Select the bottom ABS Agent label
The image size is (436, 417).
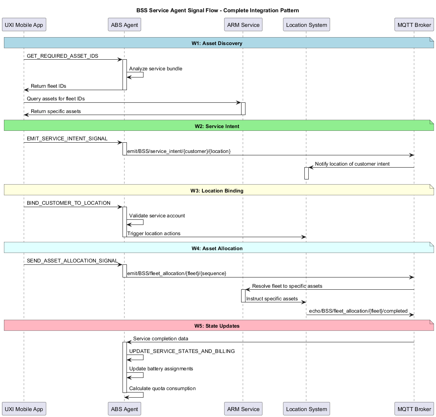point(124,409)
